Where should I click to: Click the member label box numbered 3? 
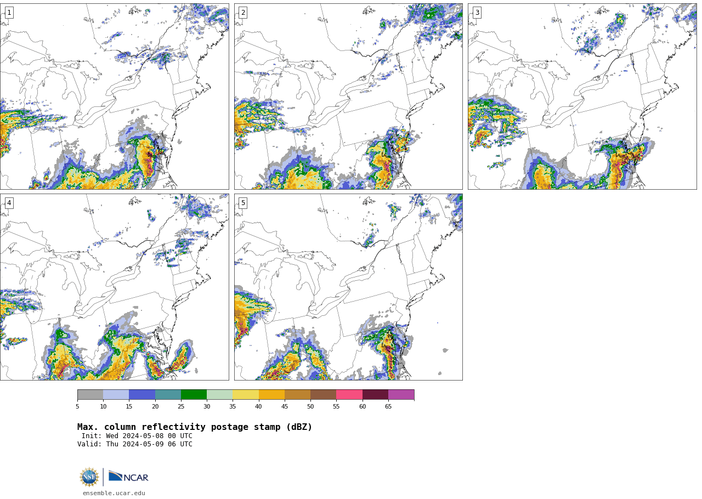pyautogui.click(x=477, y=13)
